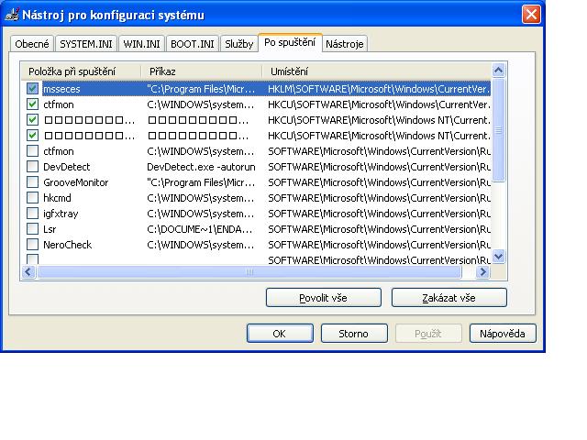This screenshot has width=587, height=440.
Task: Open the Obecné tab
Action: pyautogui.click(x=32, y=44)
